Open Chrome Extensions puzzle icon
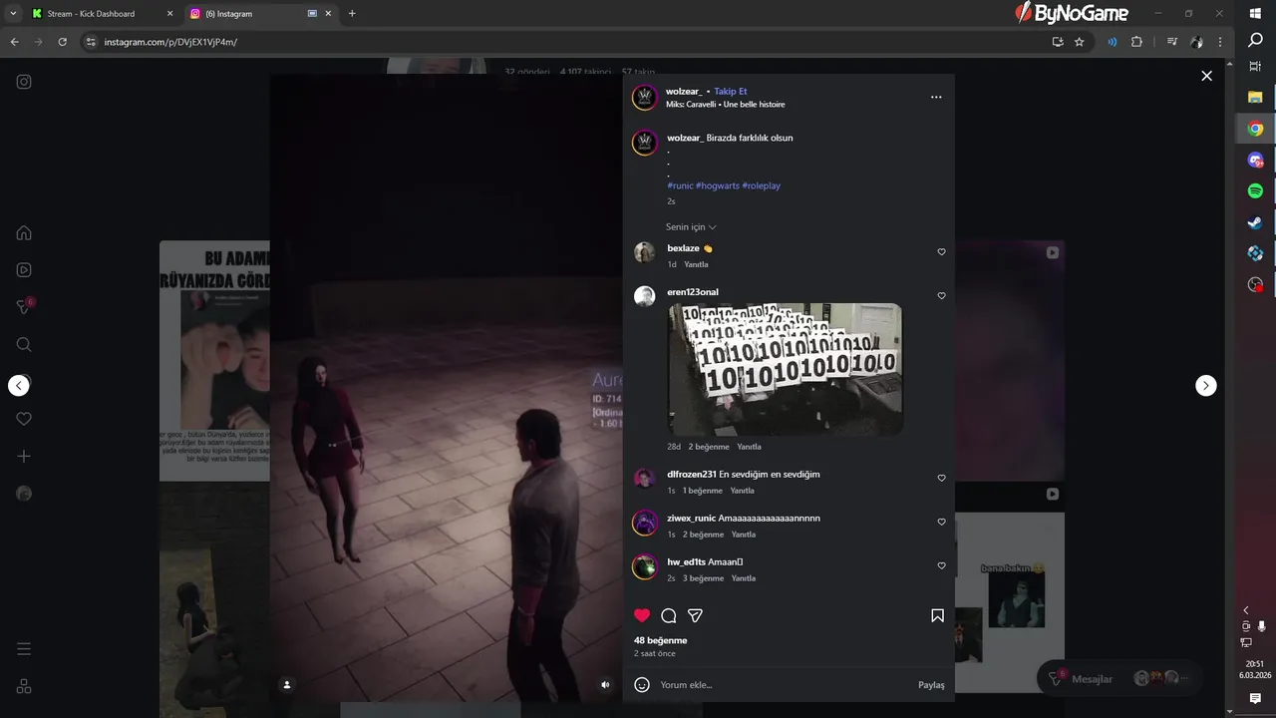Image resolution: width=1276 pixels, height=718 pixels. point(1136,42)
